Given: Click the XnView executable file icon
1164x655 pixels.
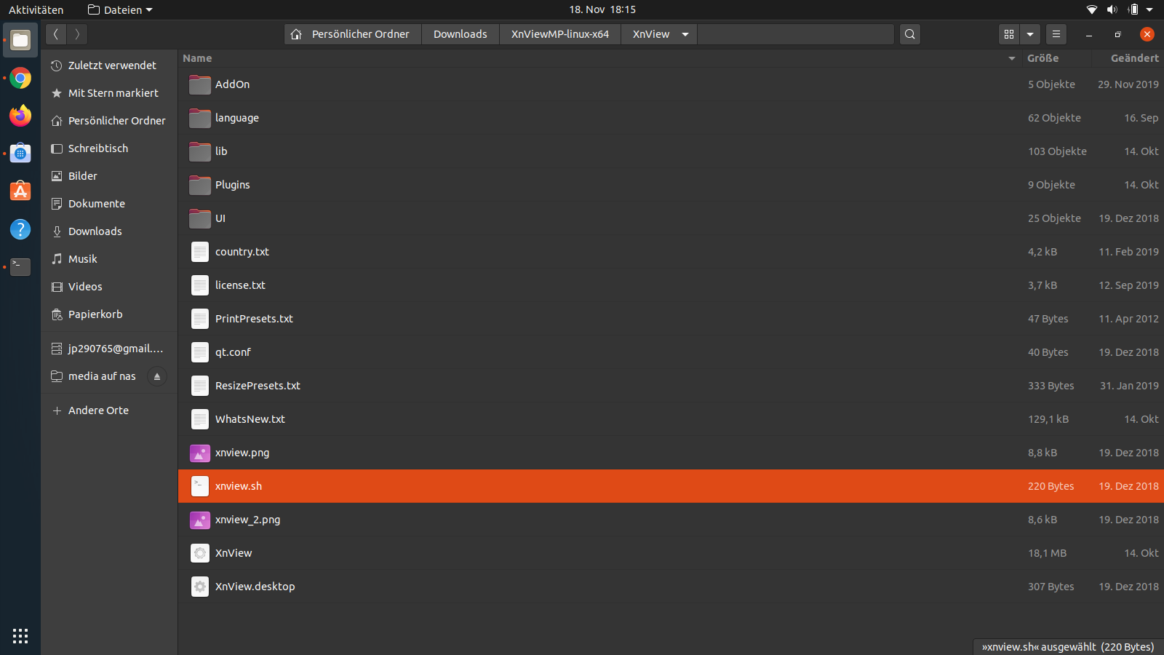Looking at the screenshot, I should tap(200, 553).
